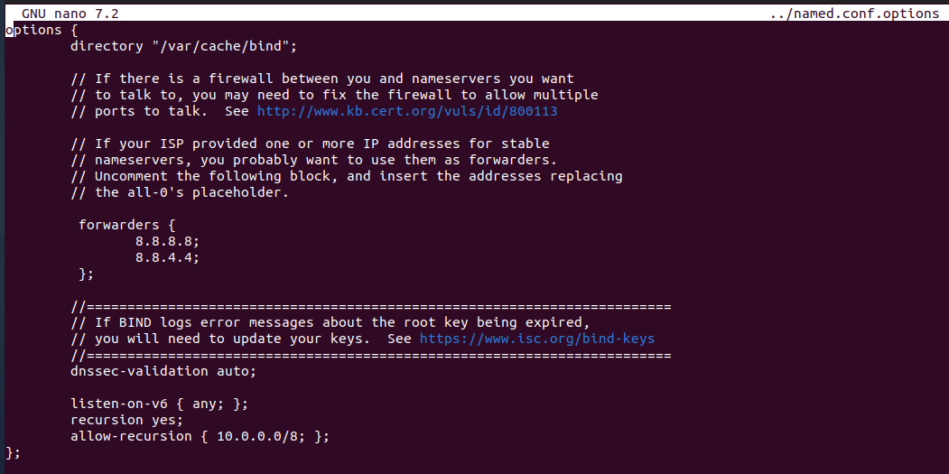Click the "If your ISP provided" comment line
Viewport: 949px width, 474px height.
[x=309, y=144]
